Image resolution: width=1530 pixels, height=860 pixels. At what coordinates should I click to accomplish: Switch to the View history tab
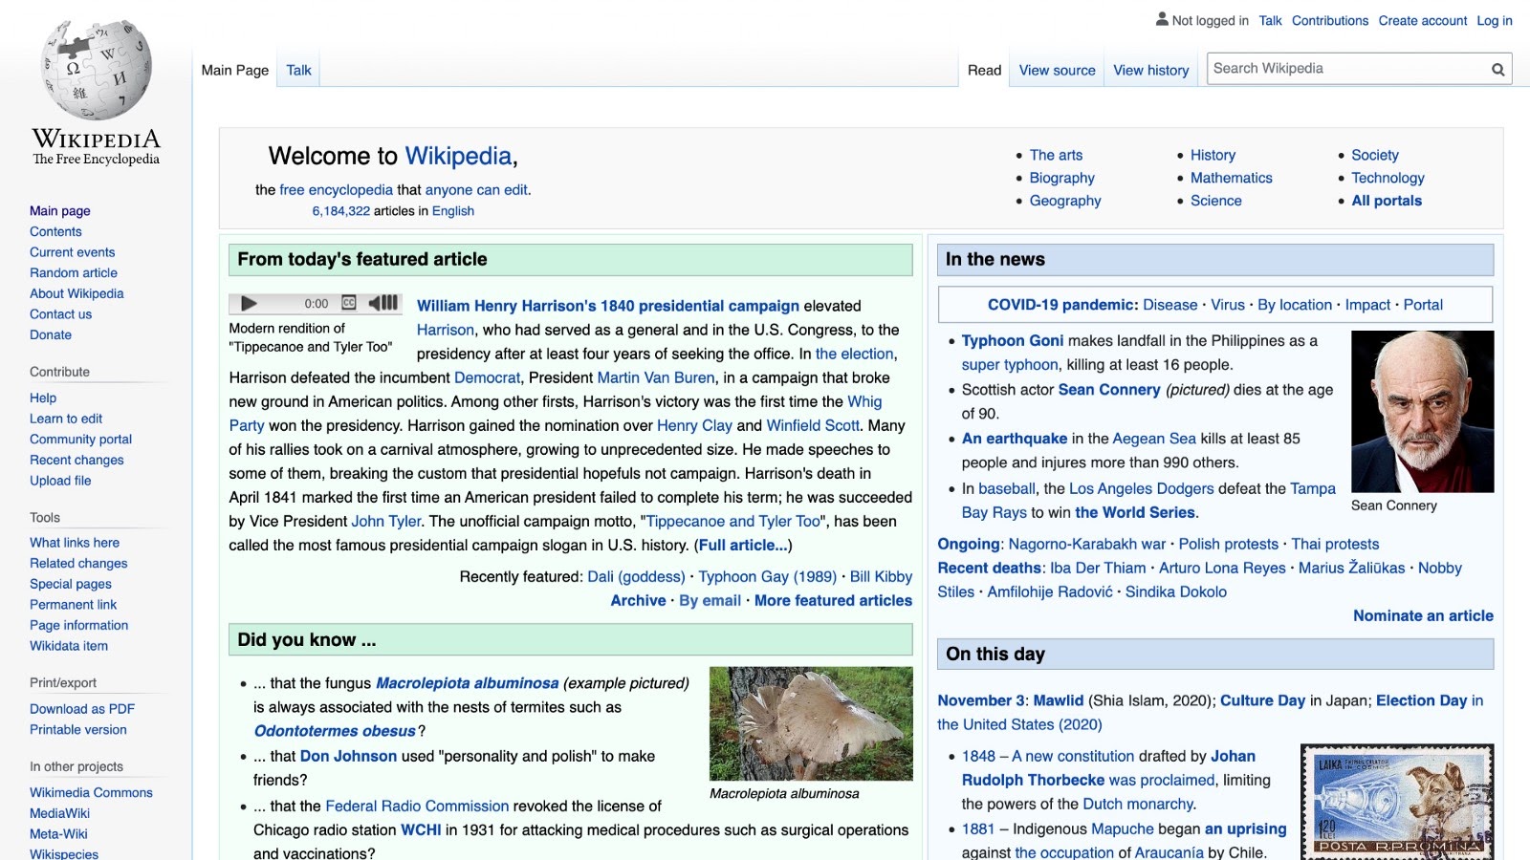[x=1150, y=70]
